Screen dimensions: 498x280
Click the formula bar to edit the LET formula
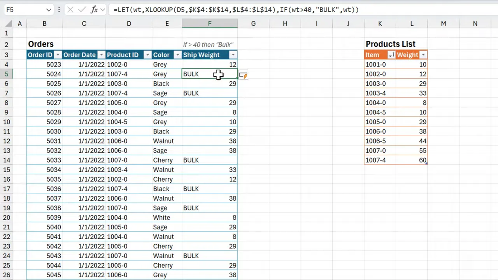[233, 9]
